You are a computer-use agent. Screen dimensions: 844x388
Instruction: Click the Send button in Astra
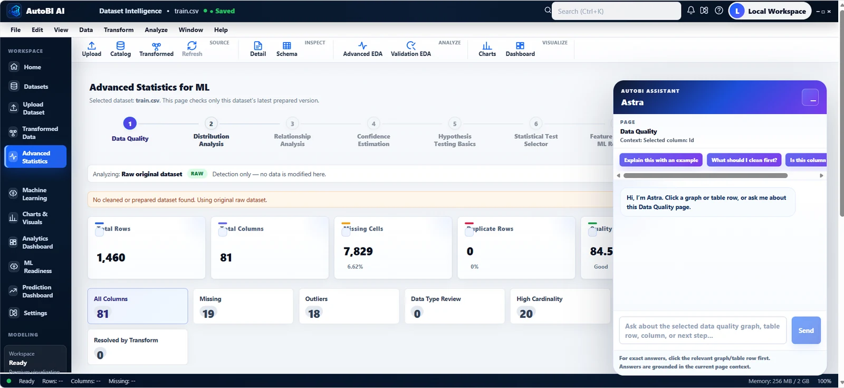[x=806, y=330]
